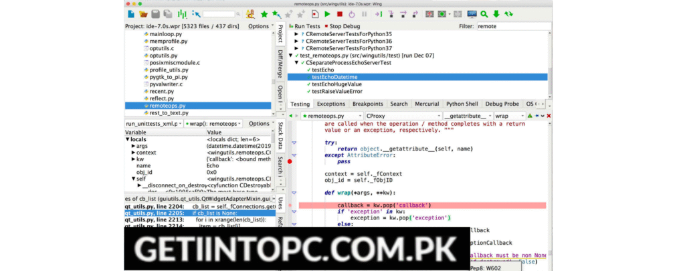Click the green bars diff icon in toolbar

(x=182, y=14)
